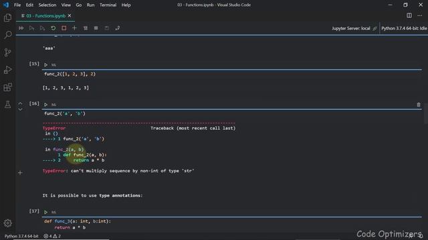Open the File menu
Image resolution: width=428 pixels, height=240 pixels.
[x=17, y=5]
